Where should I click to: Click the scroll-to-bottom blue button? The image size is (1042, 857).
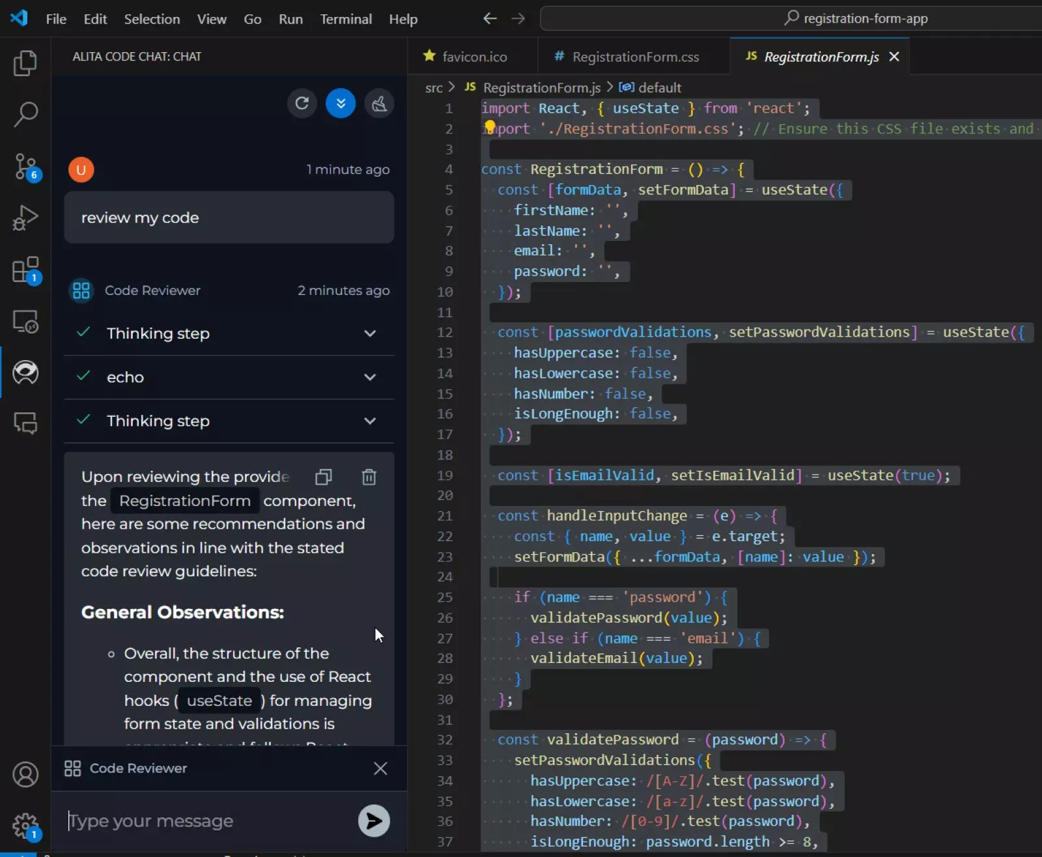click(x=341, y=103)
